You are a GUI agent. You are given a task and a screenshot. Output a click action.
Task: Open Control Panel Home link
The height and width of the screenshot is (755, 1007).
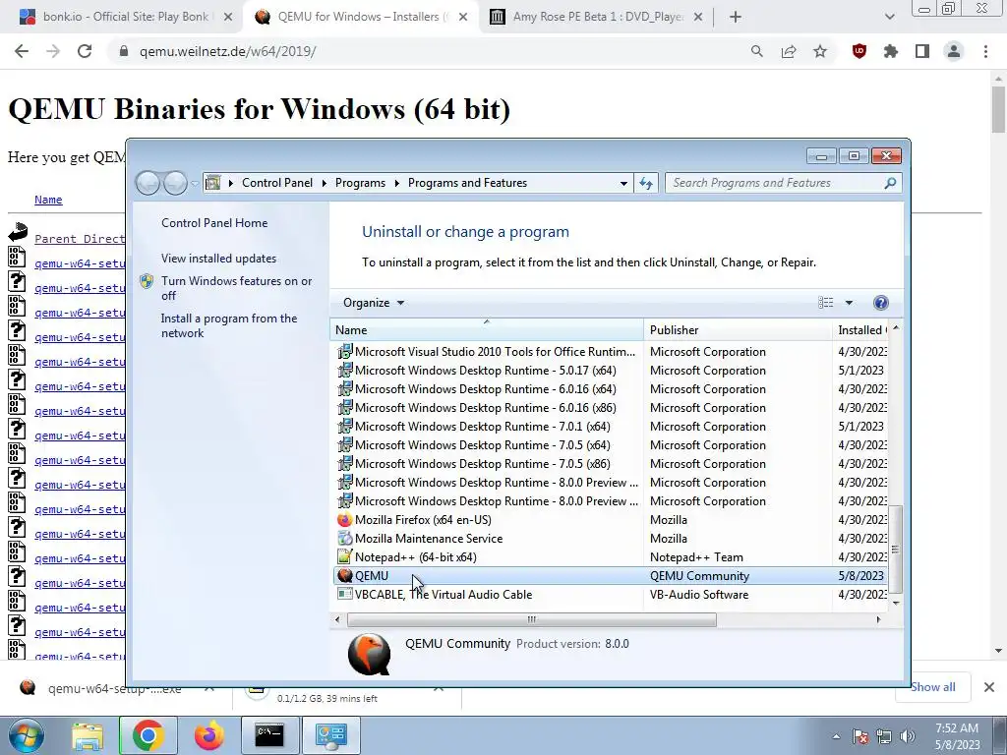[x=214, y=223]
